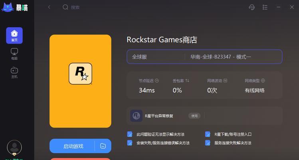Click the 网络波动 label
The height and width of the screenshot is (160, 299).
(214, 81)
